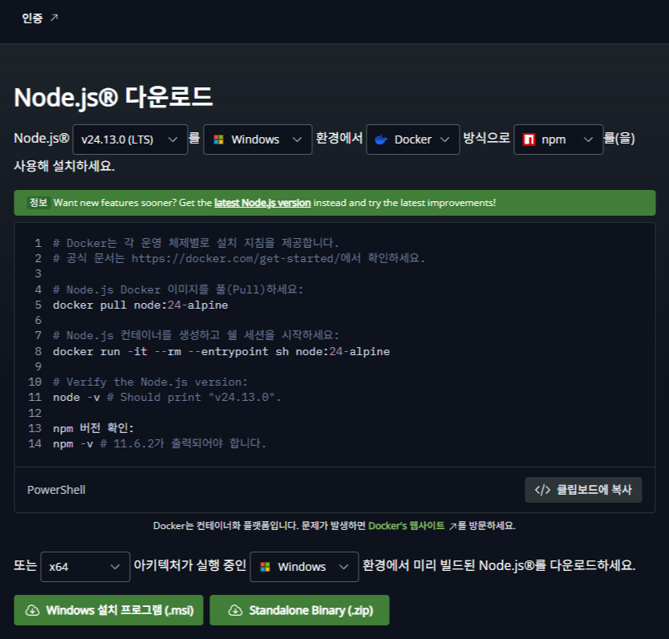The height and width of the screenshot is (639, 669).
Task: Download the Windows 설치 프로그램 (.msi)
Action: [109, 610]
